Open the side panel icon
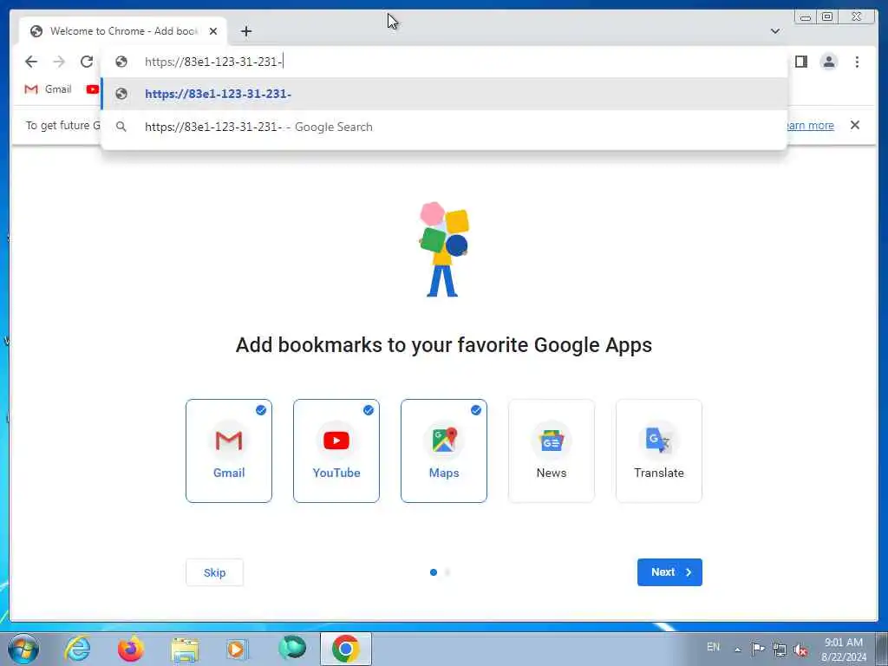Viewport: 888px width, 666px height. [x=800, y=62]
